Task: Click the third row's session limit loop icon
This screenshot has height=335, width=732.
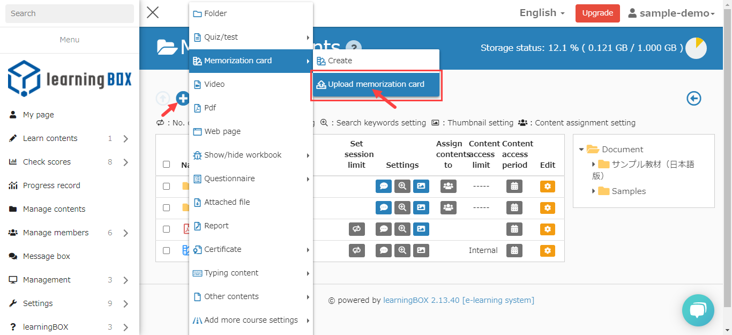Action: tap(356, 229)
